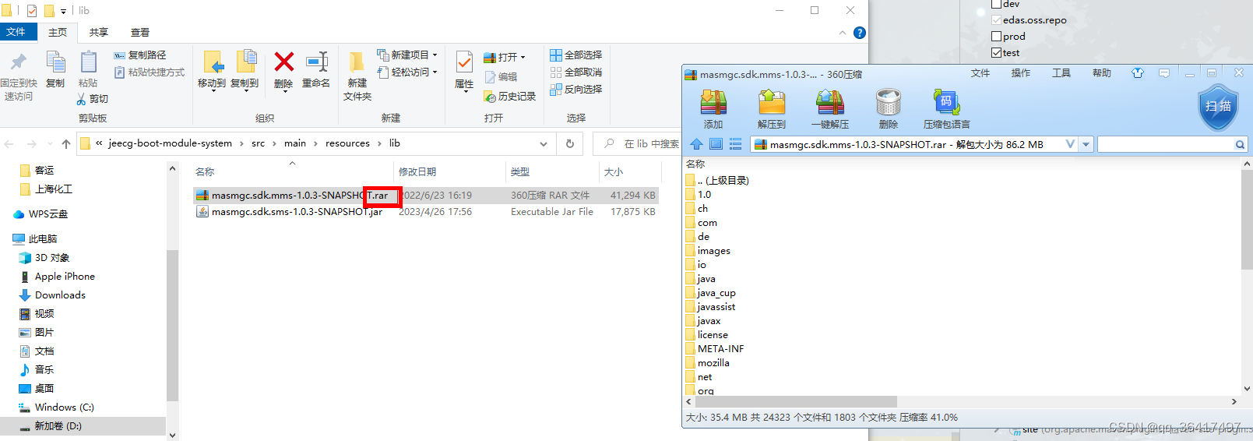Toggle the prod checkbox
Screen dimensions: 1253x441
pyautogui.click(x=996, y=37)
